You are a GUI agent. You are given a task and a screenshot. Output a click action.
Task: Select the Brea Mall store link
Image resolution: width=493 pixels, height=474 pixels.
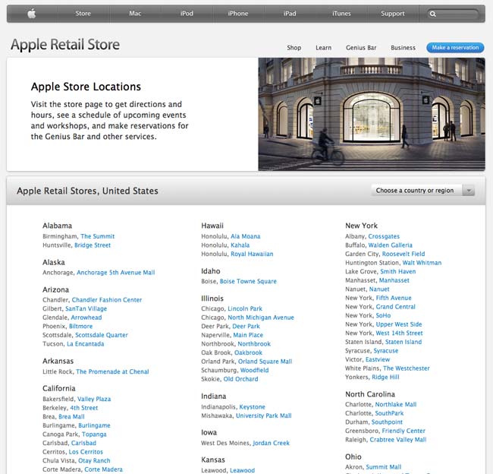click(72, 417)
